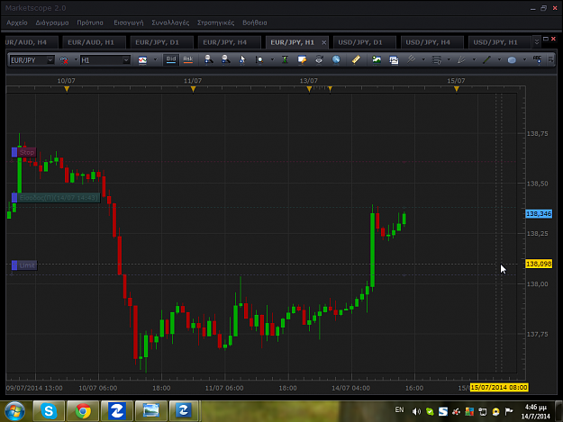563x422 pixels.
Task: Click the Stop order label on chart
Action: point(23,152)
